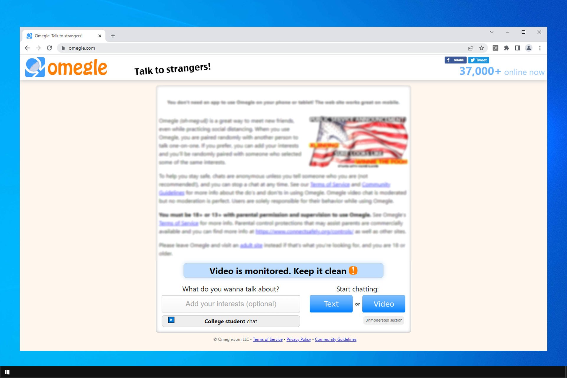
Task: Click the browser back navigation arrow
Action: click(x=27, y=48)
